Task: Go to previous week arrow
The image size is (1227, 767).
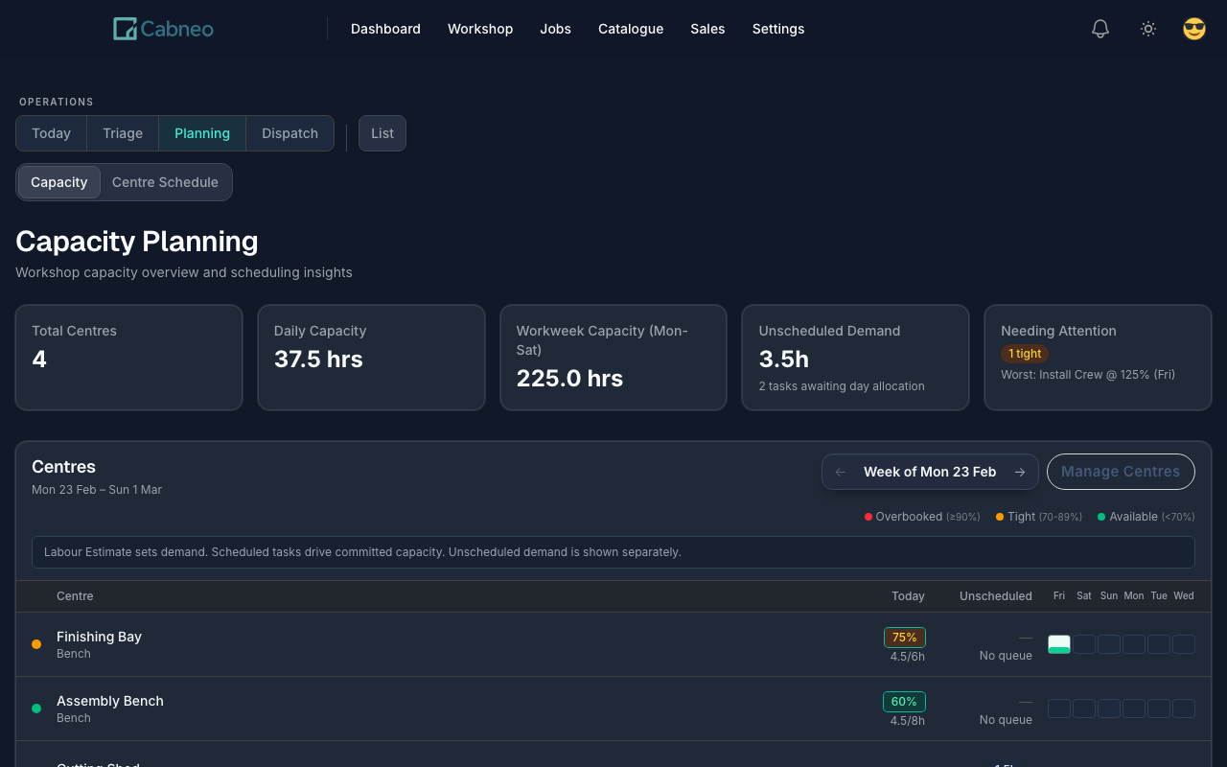Action: coord(841,472)
